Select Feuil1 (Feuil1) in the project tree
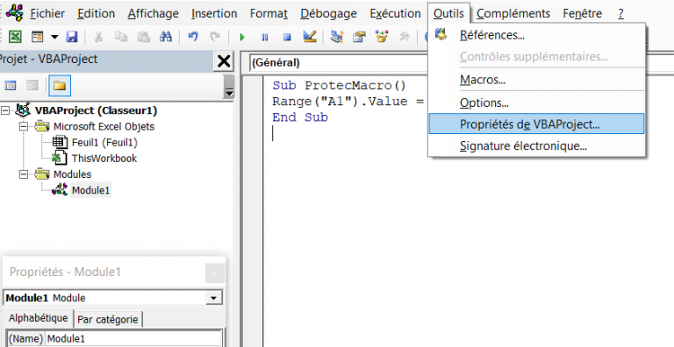Viewport: 674px width, 347px height. (x=104, y=143)
